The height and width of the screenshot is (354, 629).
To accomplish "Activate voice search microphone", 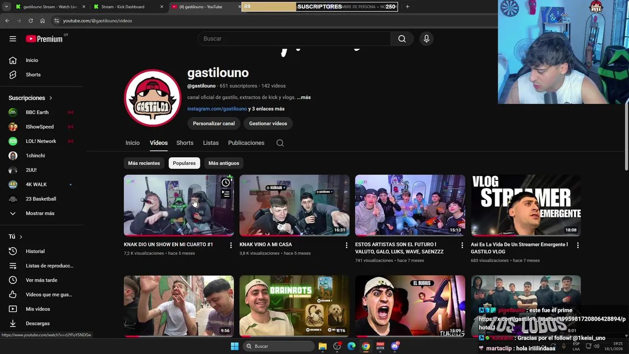I will coord(427,39).
